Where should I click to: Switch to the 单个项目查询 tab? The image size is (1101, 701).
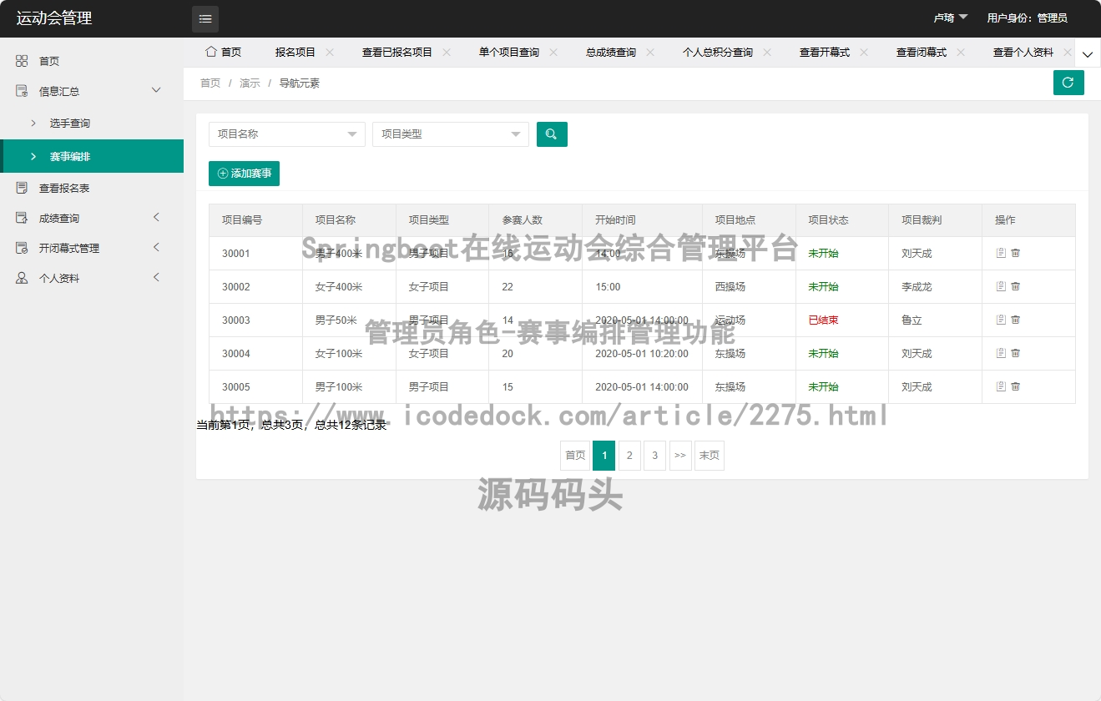[x=509, y=52]
